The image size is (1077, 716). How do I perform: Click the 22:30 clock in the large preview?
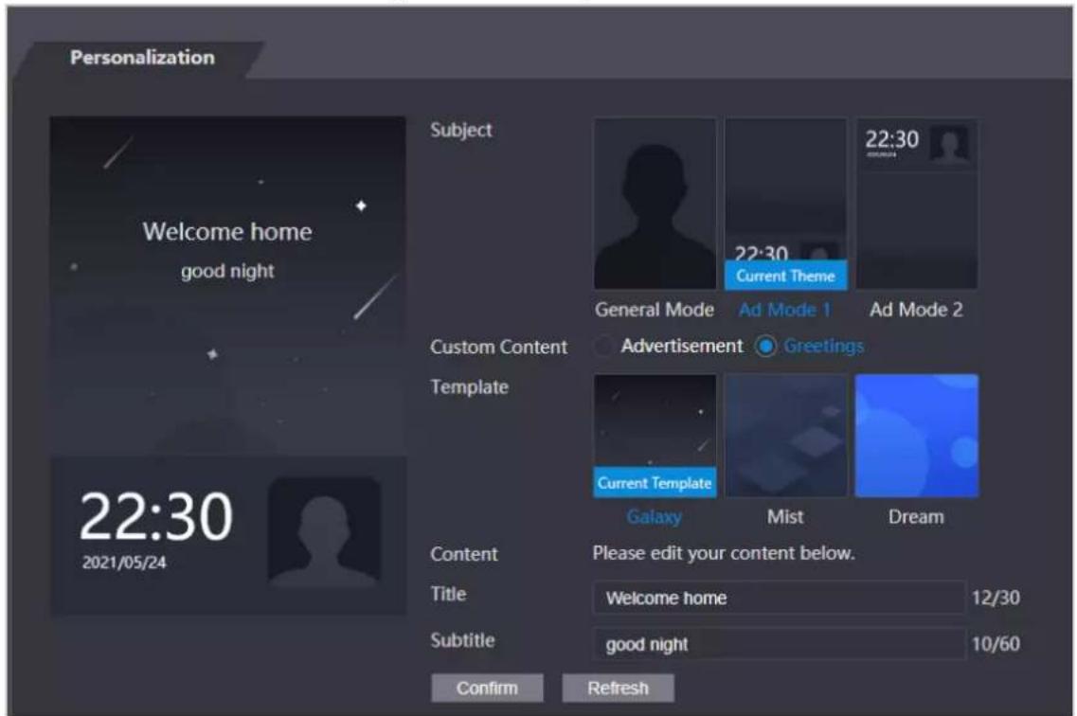click(x=156, y=516)
